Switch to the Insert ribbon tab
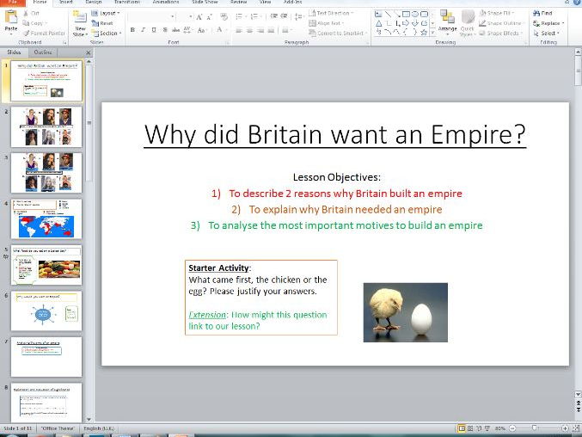Viewport: 582px width, 437px height. [x=65, y=2]
